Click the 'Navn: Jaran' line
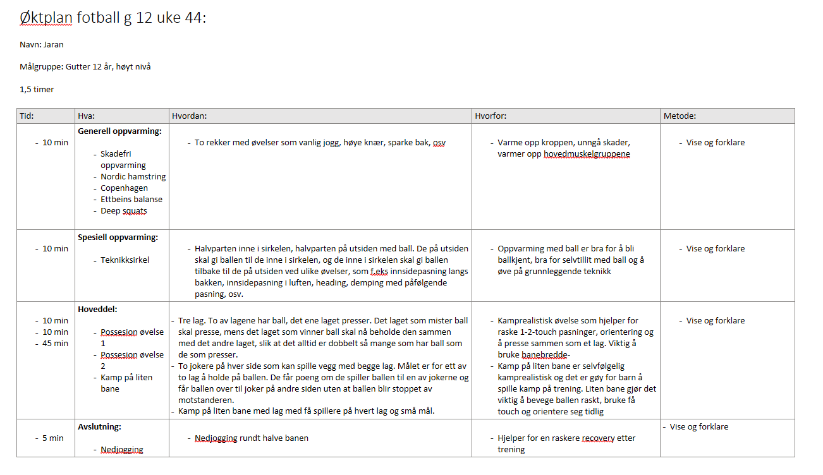Screen dimensions: 823x475 pos(42,45)
